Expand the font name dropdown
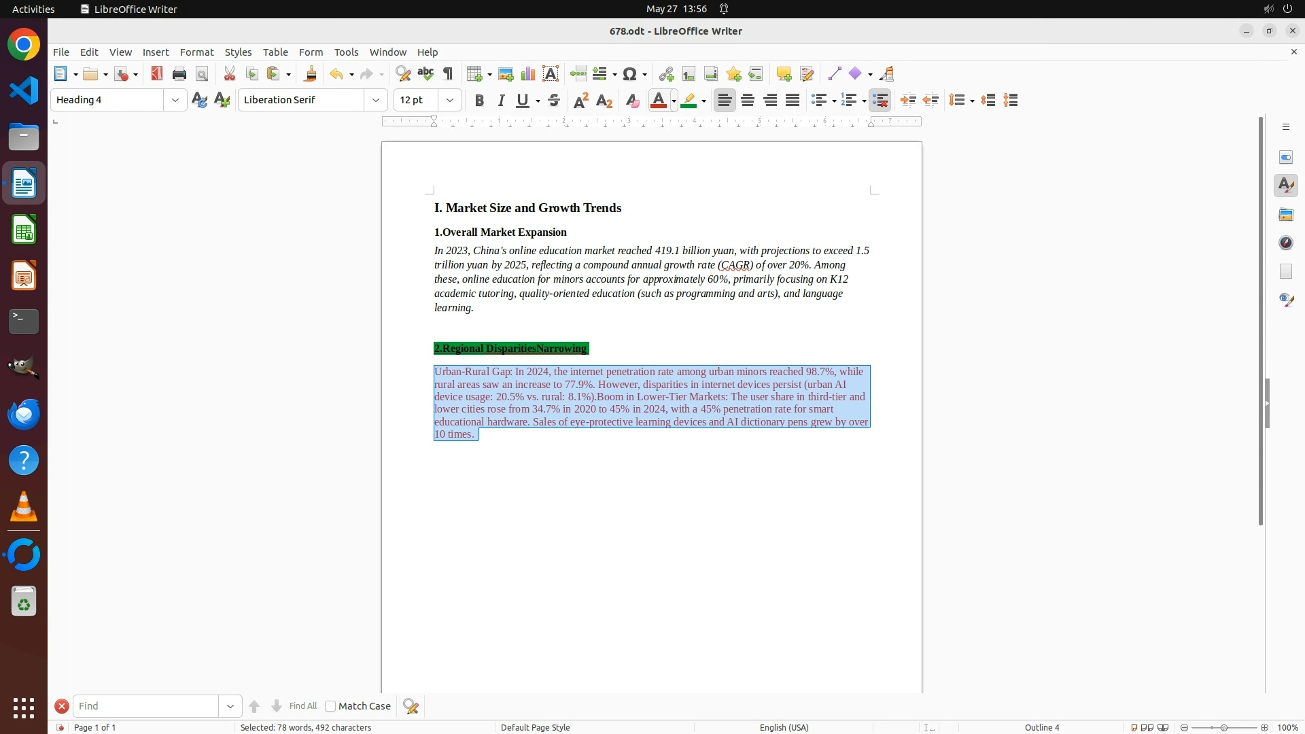Viewport: 1305px width, 734px height. pos(376,101)
